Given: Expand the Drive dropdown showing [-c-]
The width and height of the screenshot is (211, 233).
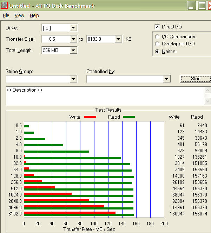Looking at the screenshot, I should (73, 28).
